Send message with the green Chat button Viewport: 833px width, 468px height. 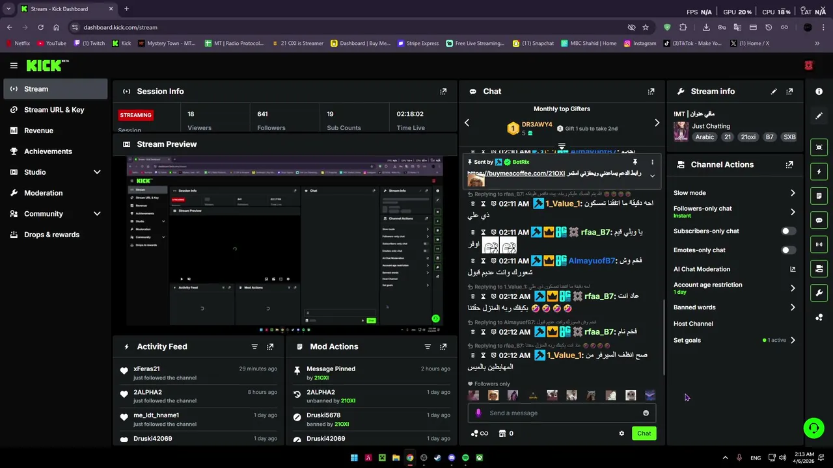tap(644, 434)
